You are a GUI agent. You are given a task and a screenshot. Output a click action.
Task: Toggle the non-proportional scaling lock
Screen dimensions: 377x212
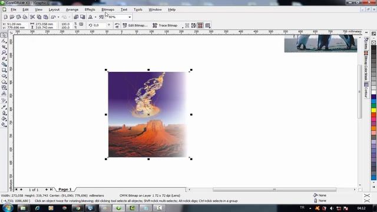(81, 24)
